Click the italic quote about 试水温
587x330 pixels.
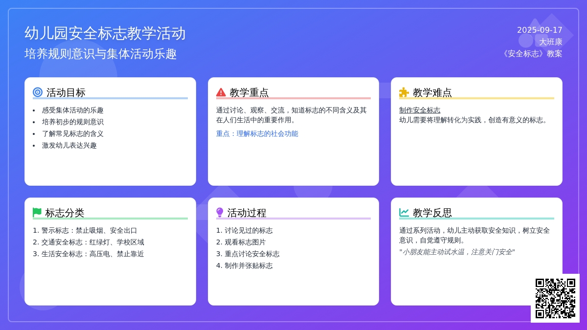click(x=457, y=252)
